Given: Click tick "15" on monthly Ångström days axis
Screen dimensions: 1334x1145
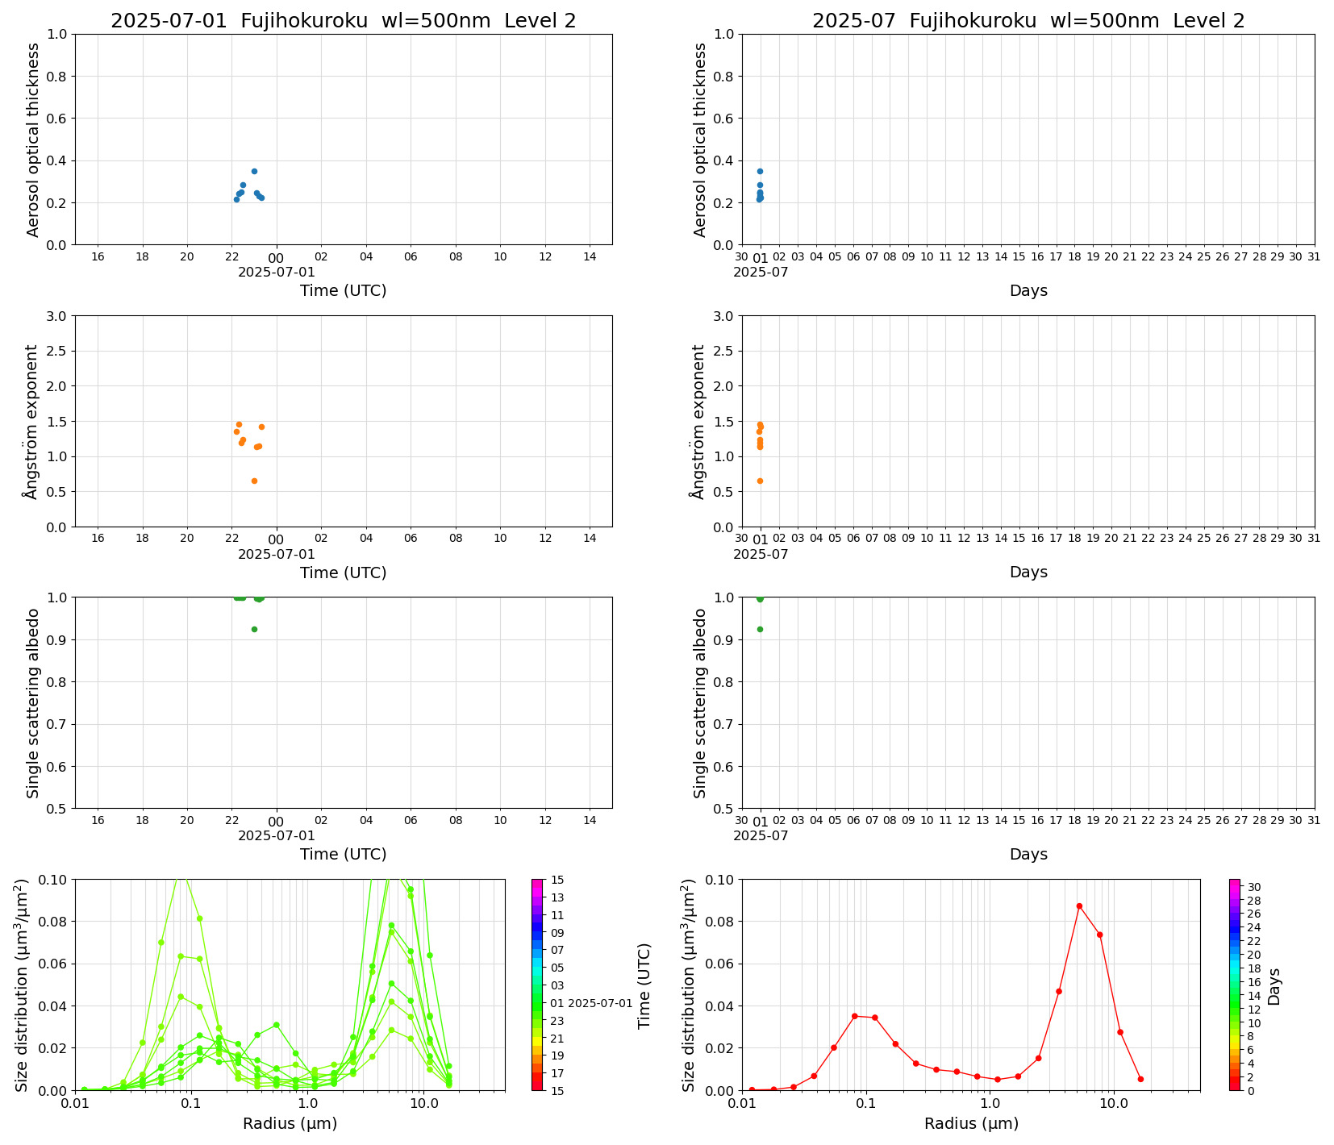Looking at the screenshot, I should [x=1019, y=539].
